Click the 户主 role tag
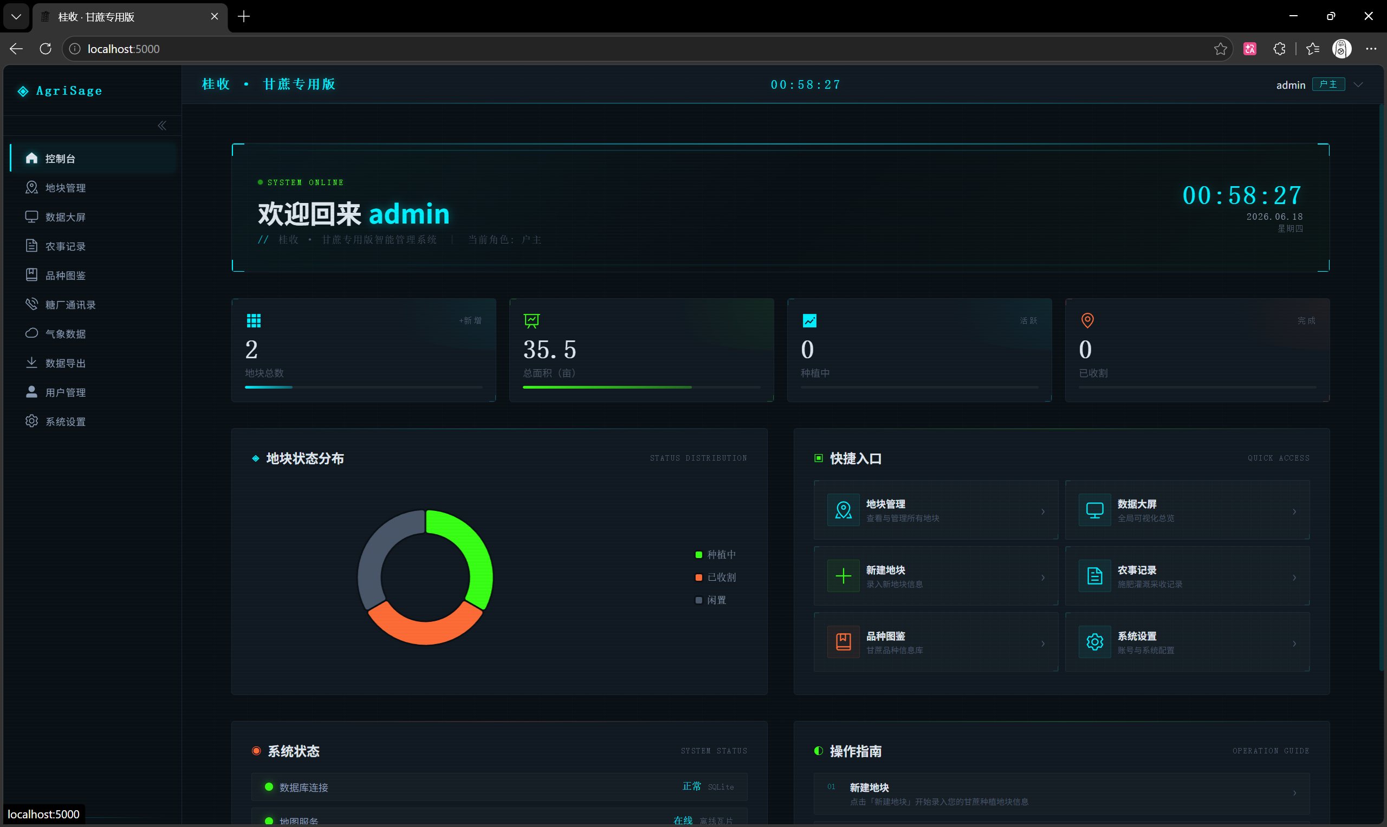The height and width of the screenshot is (827, 1387). click(1328, 84)
